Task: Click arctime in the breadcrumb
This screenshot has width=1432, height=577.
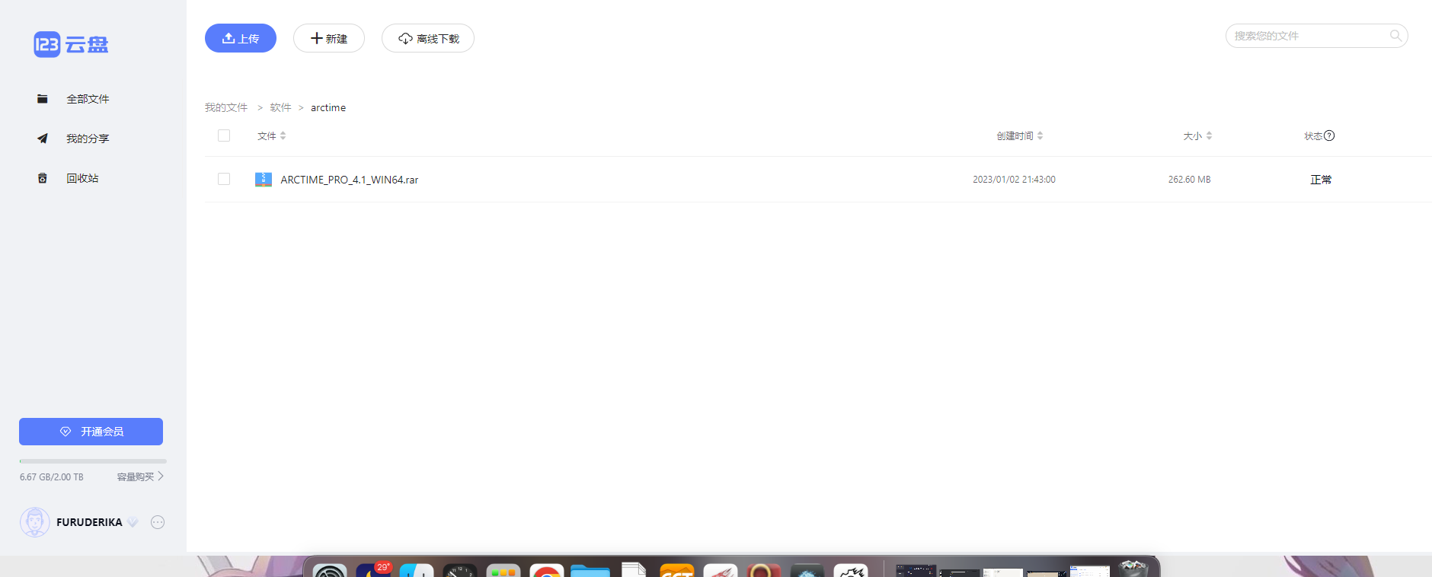Action: 328,107
